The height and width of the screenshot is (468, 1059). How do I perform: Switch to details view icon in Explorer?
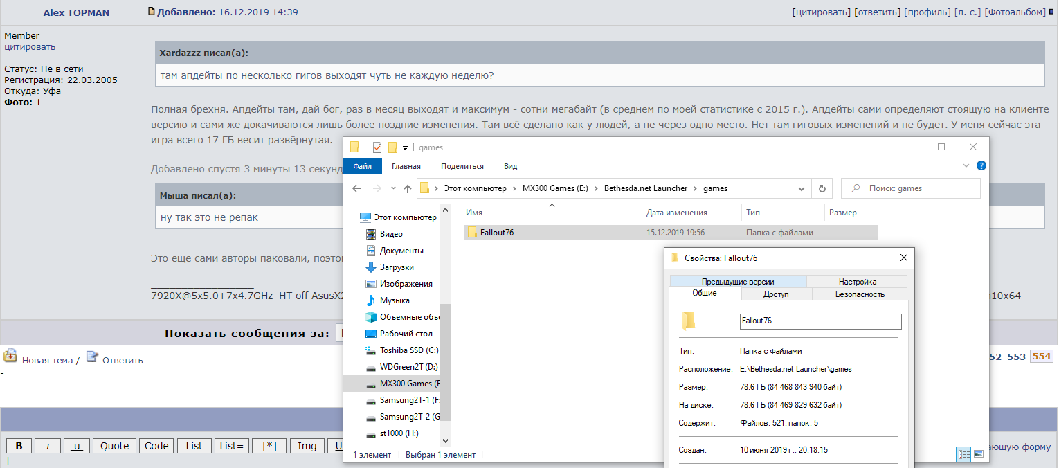click(963, 454)
